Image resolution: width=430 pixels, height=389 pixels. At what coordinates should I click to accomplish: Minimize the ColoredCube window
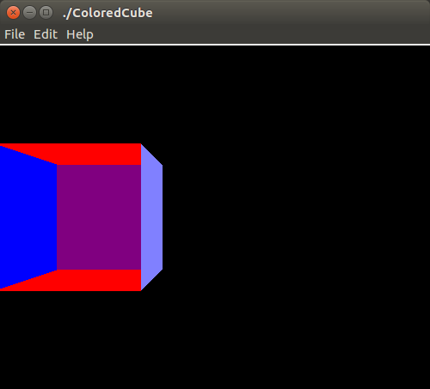[29, 13]
